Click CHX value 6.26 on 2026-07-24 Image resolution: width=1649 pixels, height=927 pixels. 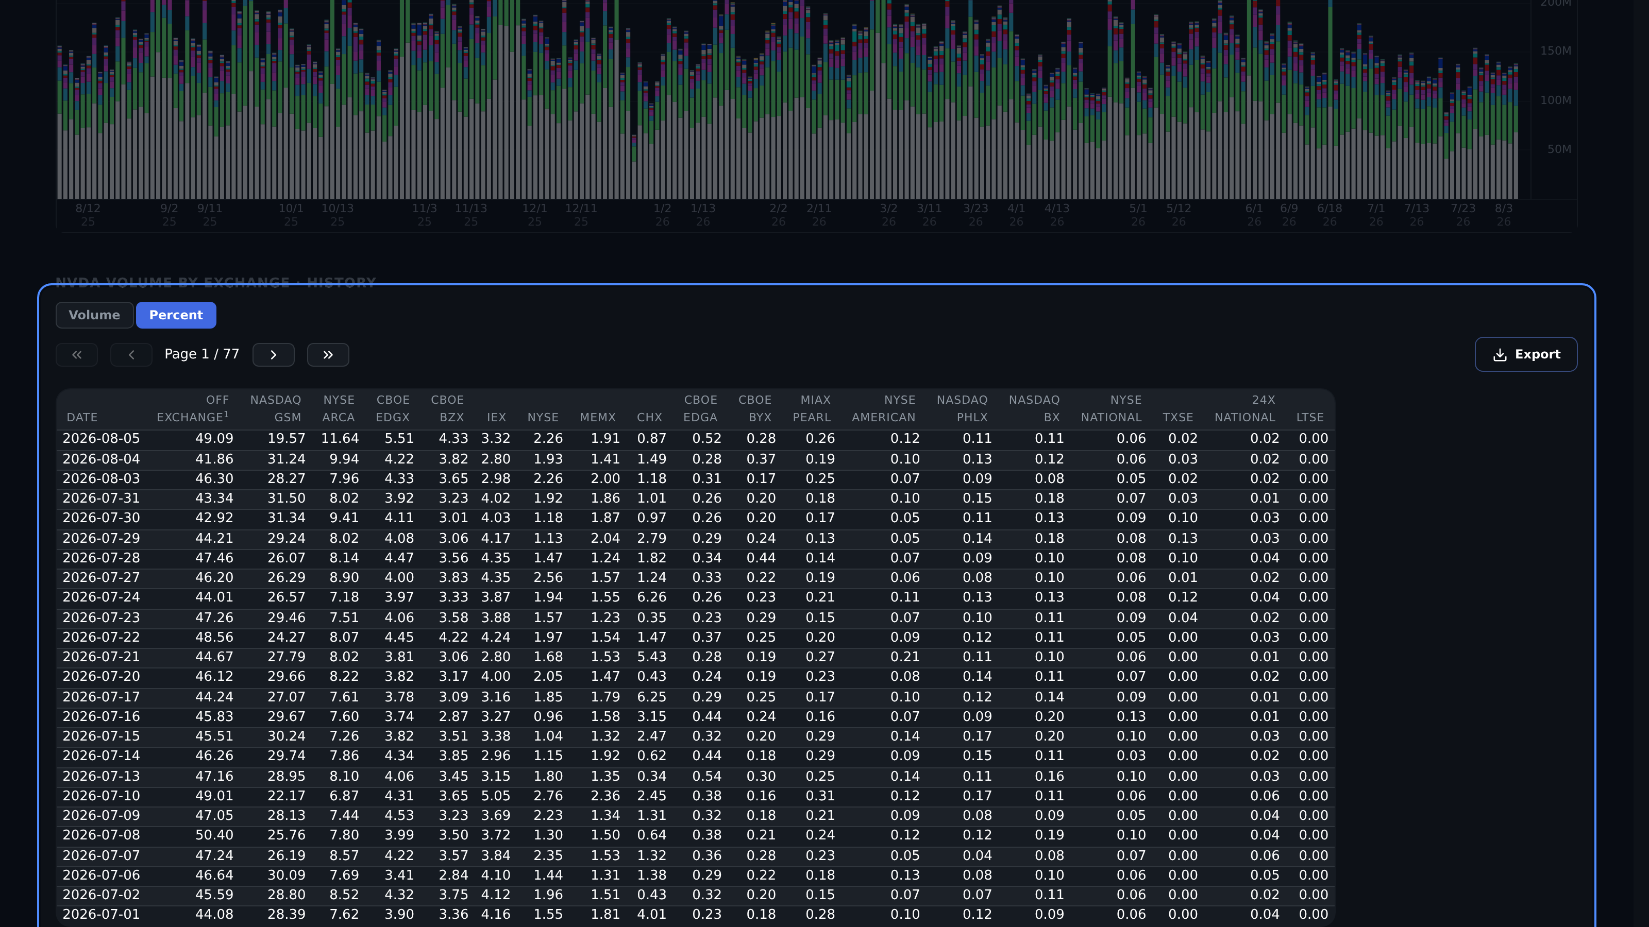pyautogui.click(x=652, y=597)
